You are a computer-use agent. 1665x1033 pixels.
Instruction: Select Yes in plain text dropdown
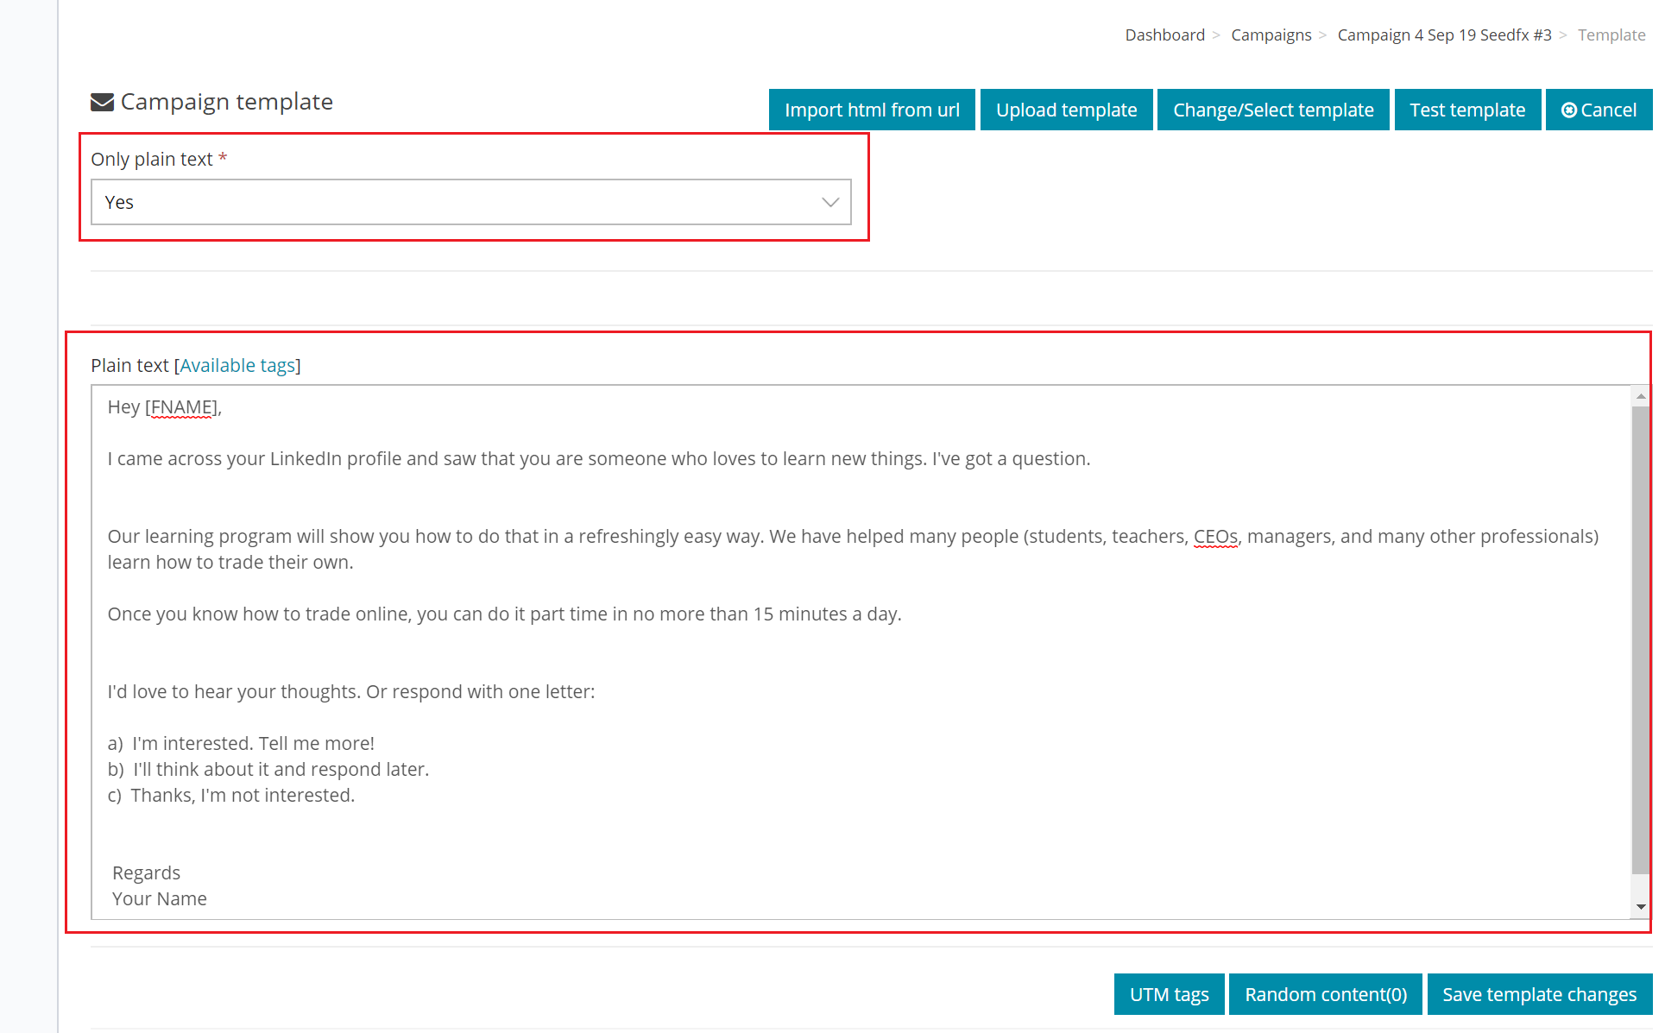[471, 202]
